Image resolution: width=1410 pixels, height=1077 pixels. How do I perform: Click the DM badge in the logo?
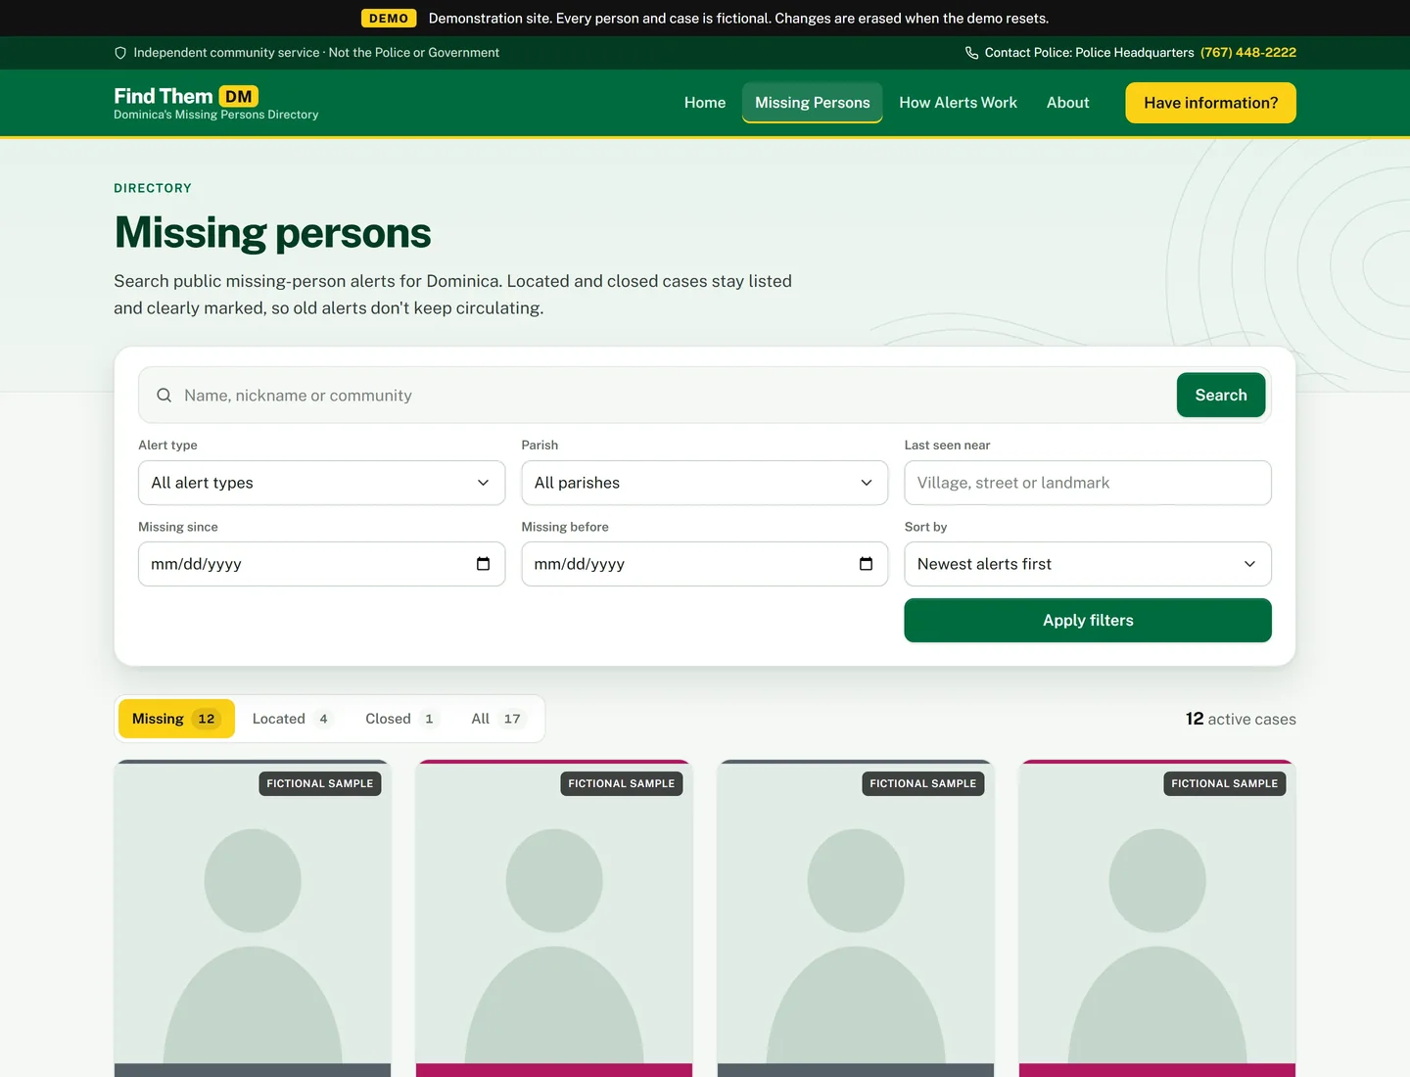[x=239, y=96]
